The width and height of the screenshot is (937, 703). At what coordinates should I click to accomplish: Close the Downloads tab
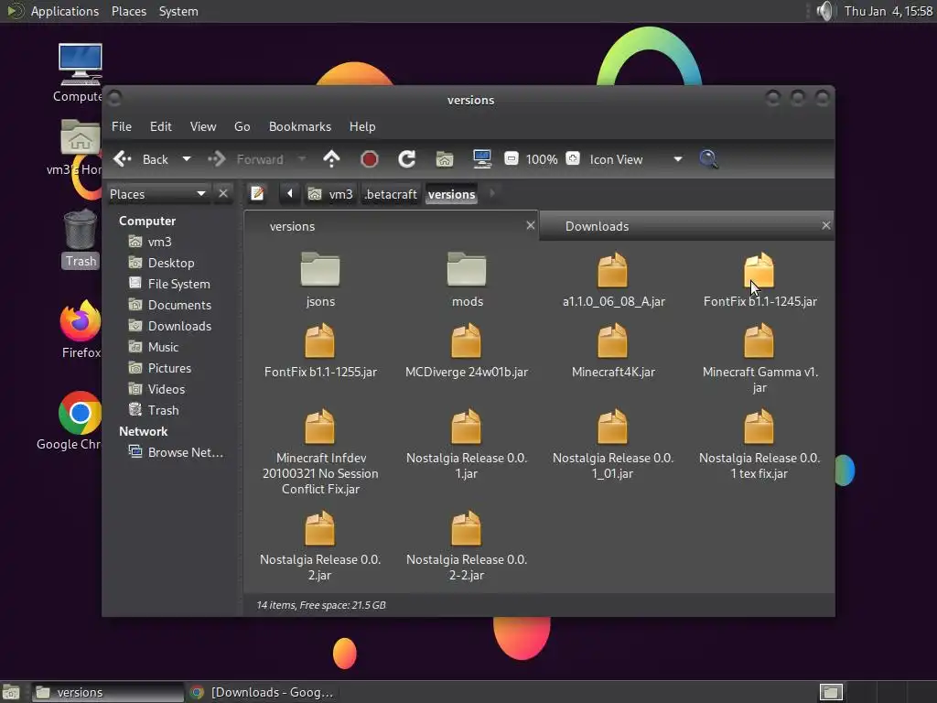826,225
